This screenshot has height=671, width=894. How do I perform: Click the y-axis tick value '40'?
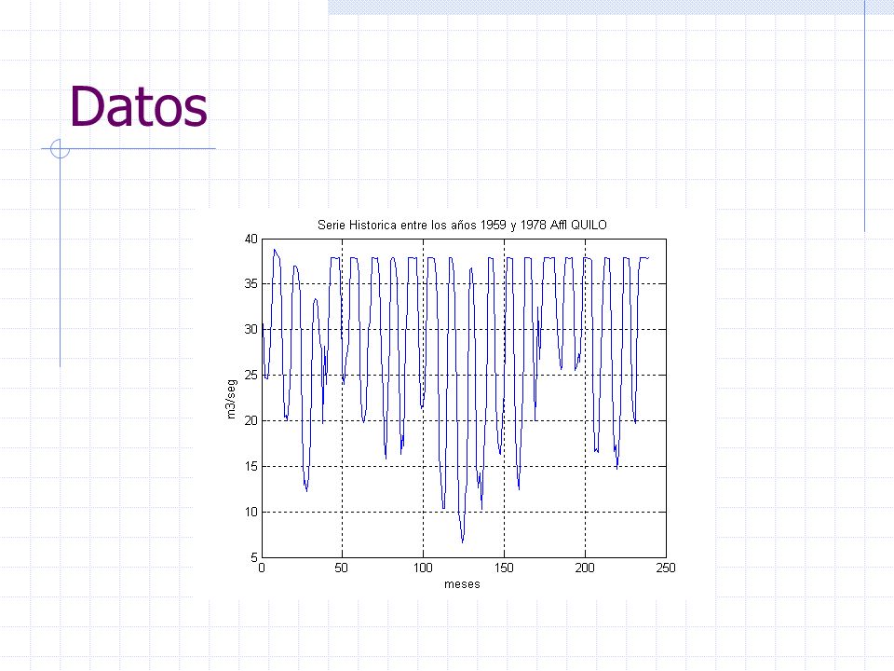click(251, 240)
